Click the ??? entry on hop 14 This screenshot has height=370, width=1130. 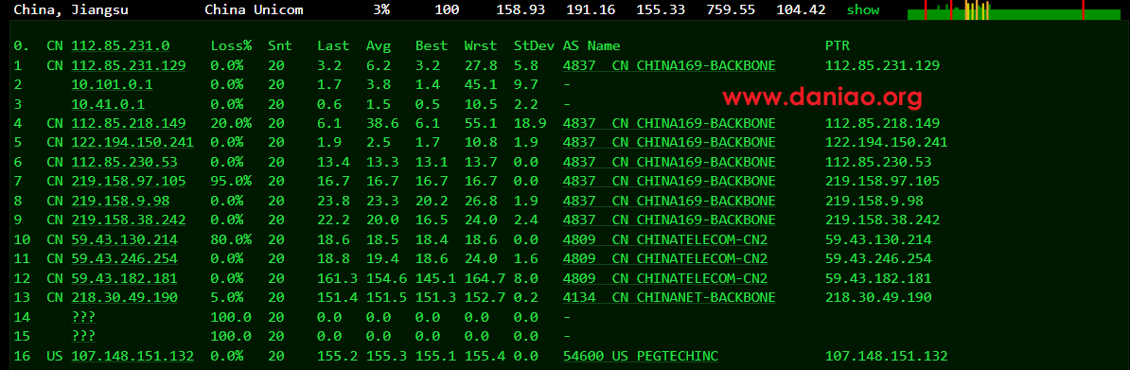83,317
